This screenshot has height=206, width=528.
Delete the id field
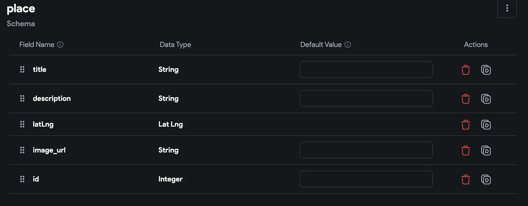tap(466, 179)
